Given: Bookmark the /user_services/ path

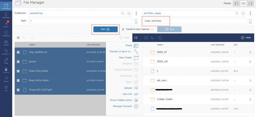Looking at the screenshot, I should click(250, 21).
